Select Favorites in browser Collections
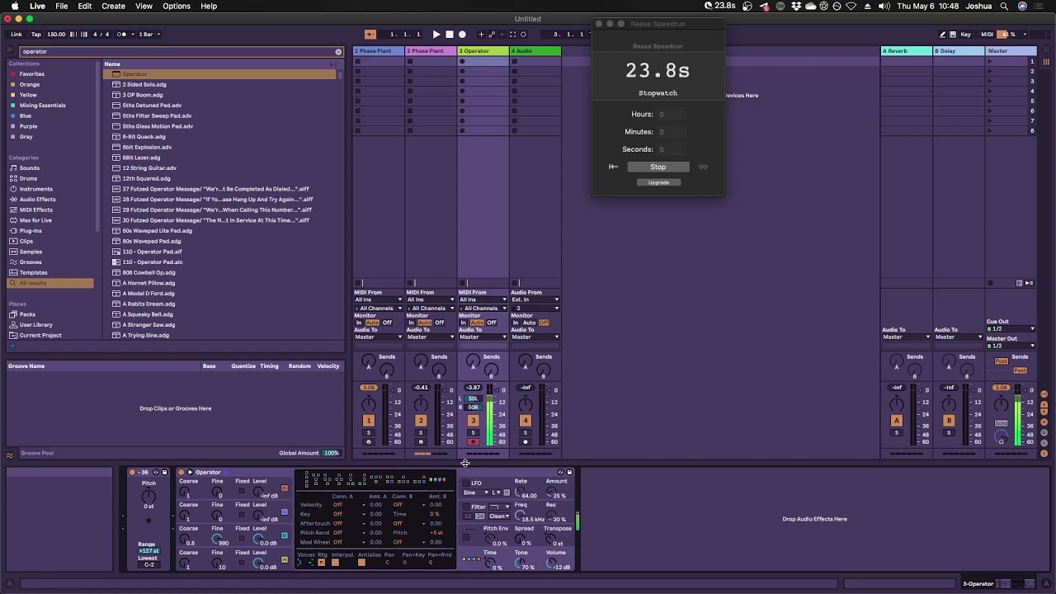The image size is (1056, 594). click(x=32, y=74)
